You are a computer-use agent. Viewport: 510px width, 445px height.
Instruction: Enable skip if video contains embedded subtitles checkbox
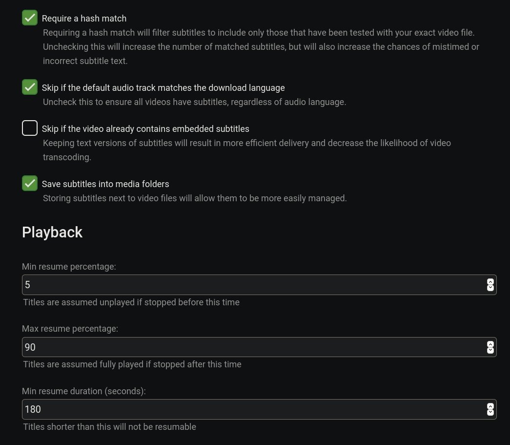point(30,128)
